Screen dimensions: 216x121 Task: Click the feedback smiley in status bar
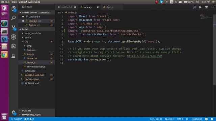(x=206, y=119)
